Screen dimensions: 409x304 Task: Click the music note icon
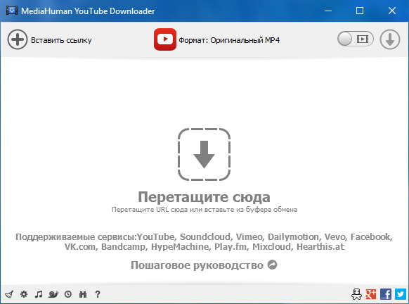click(39, 294)
